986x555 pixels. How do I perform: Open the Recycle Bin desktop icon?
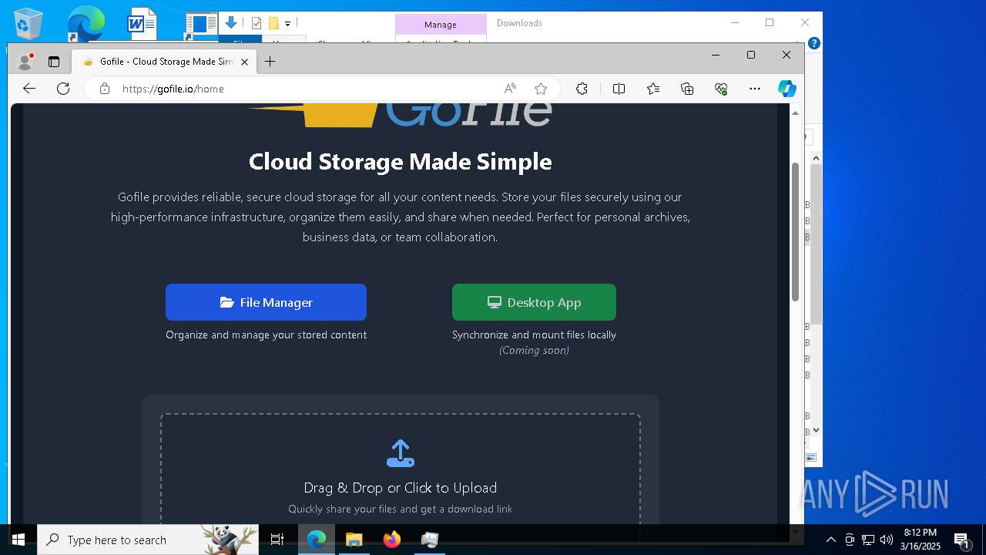tap(29, 23)
